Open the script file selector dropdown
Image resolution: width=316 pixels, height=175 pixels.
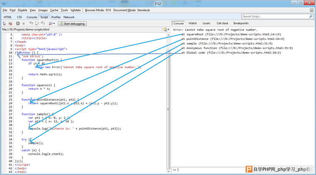pos(166,30)
